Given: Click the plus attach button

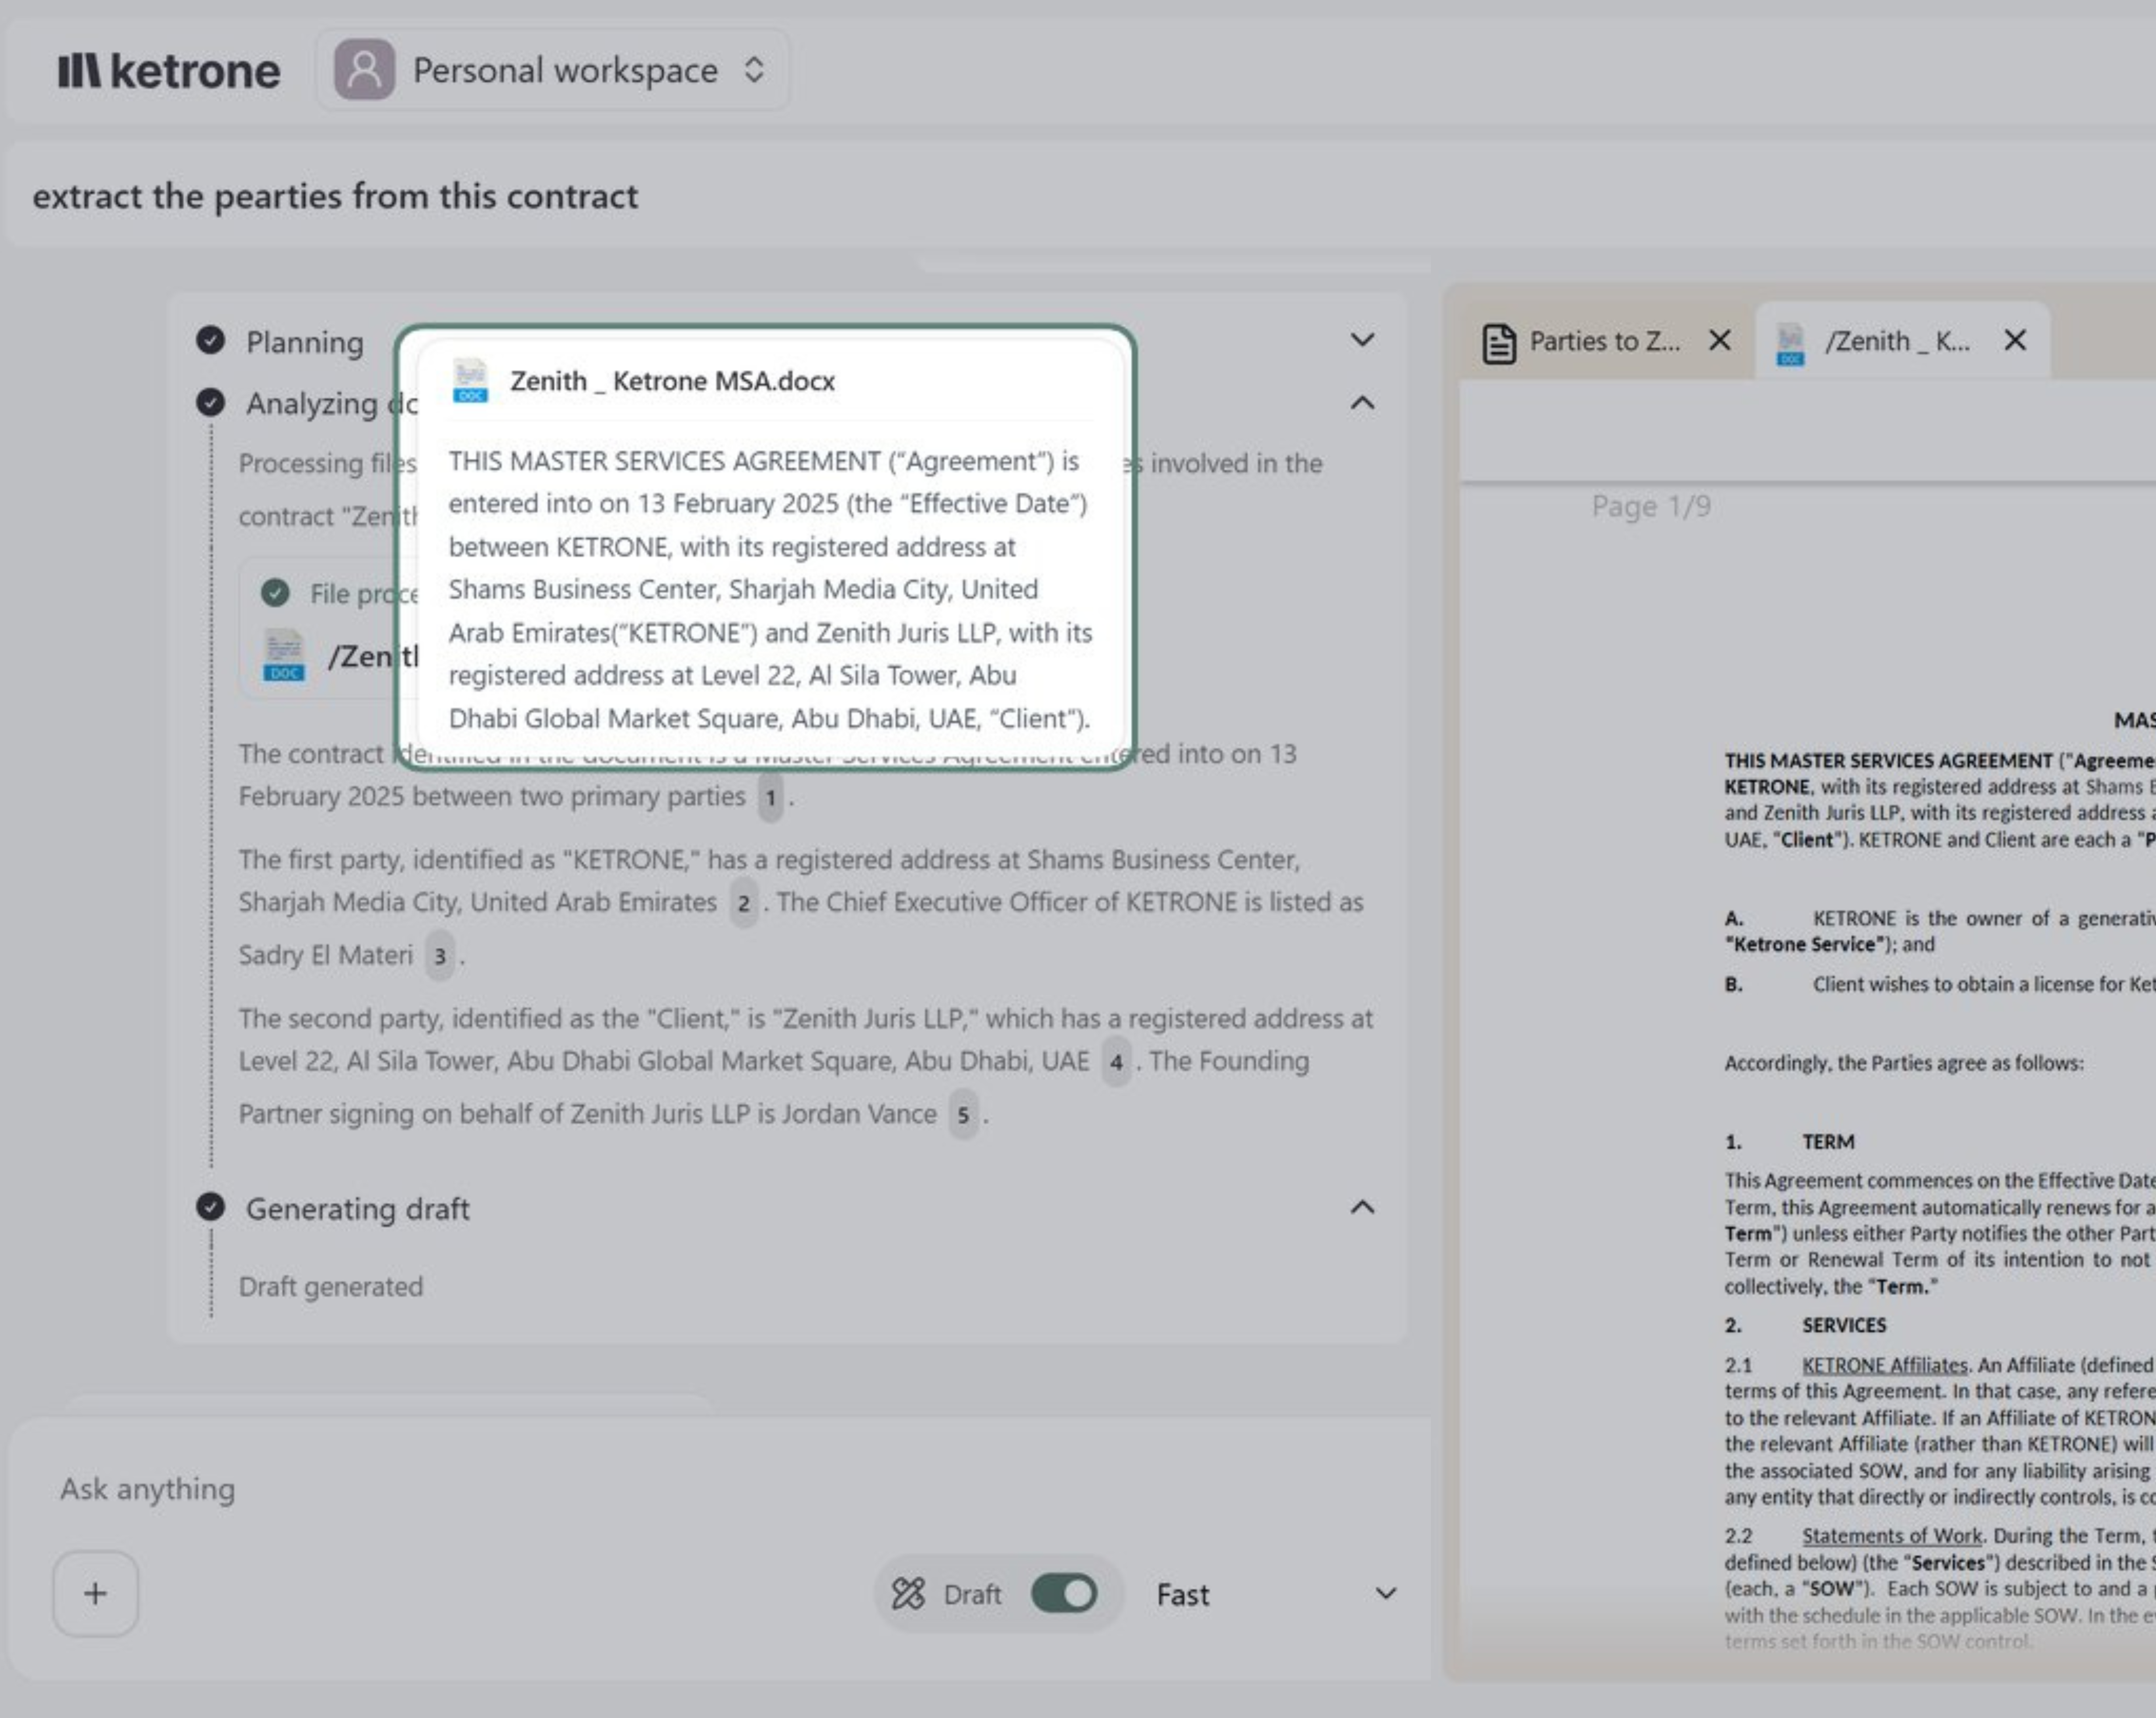Looking at the screenshot, I should pos(95,1593).
